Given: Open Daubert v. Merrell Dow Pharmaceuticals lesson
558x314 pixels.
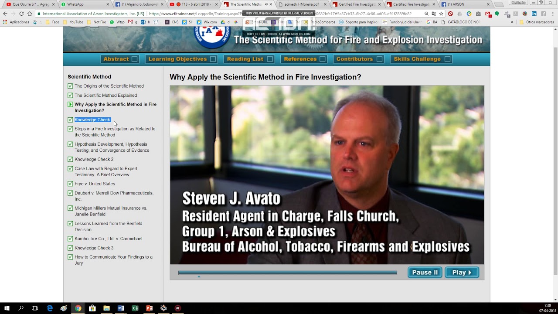Looking at the screenshot, I should click(x=114, y=196).
